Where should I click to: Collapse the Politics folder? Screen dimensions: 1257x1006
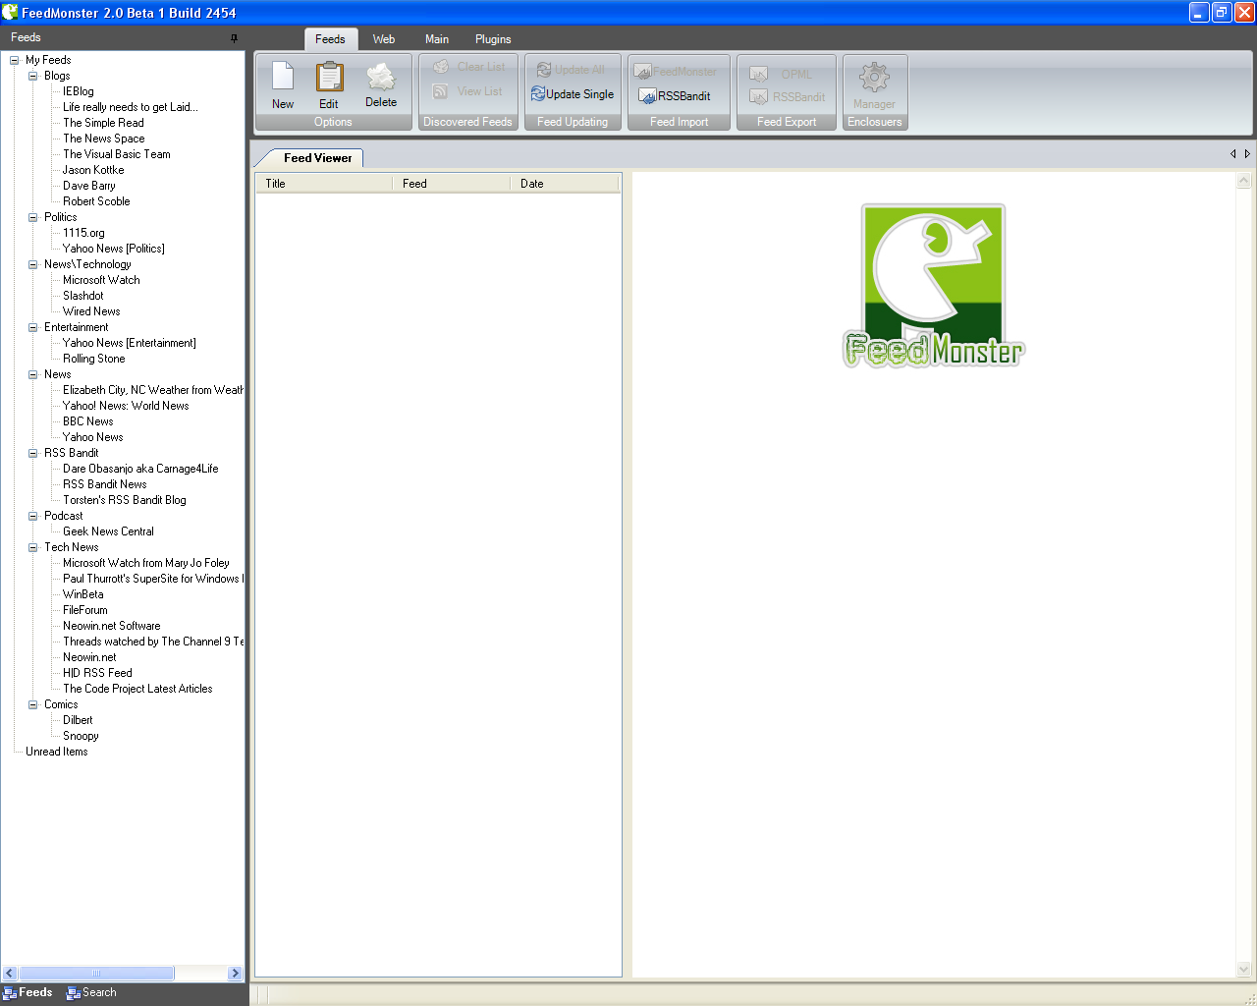(x=32, y=217)
